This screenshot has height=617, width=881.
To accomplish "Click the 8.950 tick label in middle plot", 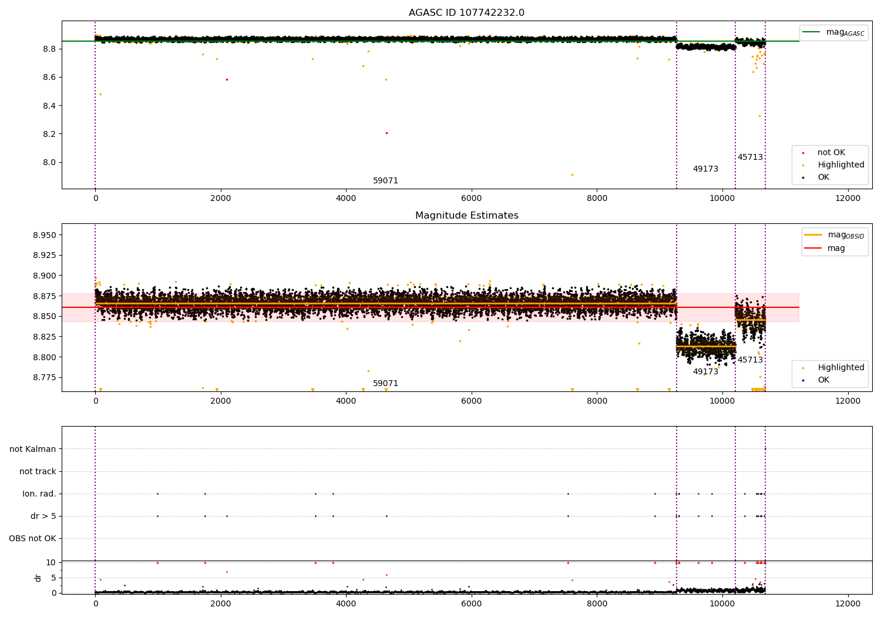I will click(x=45, y=235).
